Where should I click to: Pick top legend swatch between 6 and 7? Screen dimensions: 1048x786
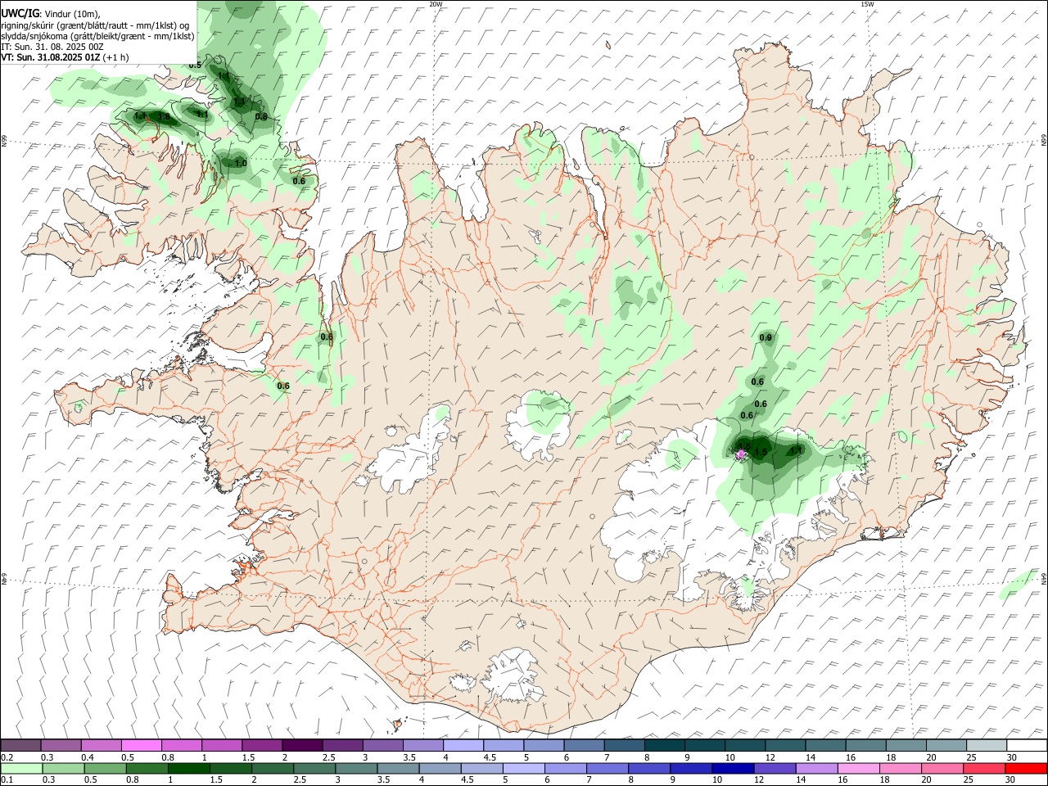[584, 745]
